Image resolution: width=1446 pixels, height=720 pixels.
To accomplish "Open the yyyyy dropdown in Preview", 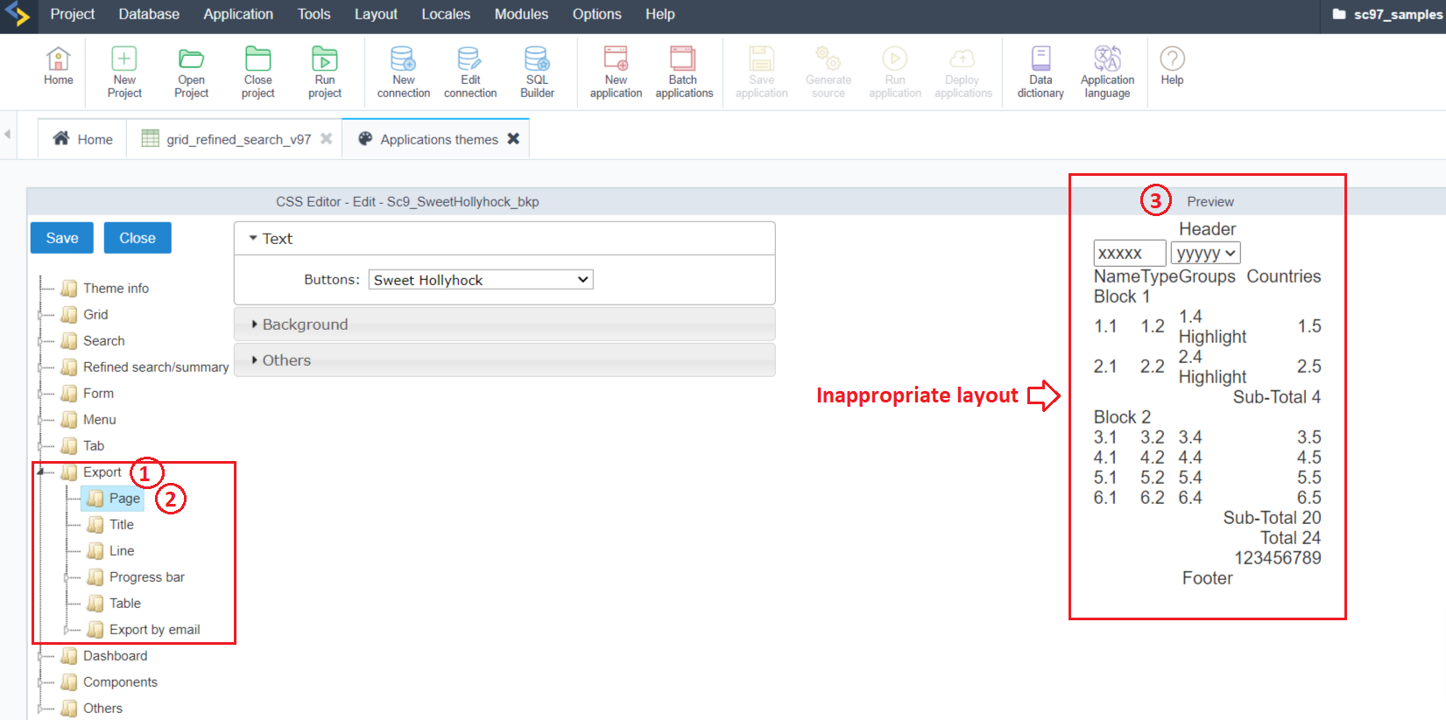I will (x=1206, y=254).
